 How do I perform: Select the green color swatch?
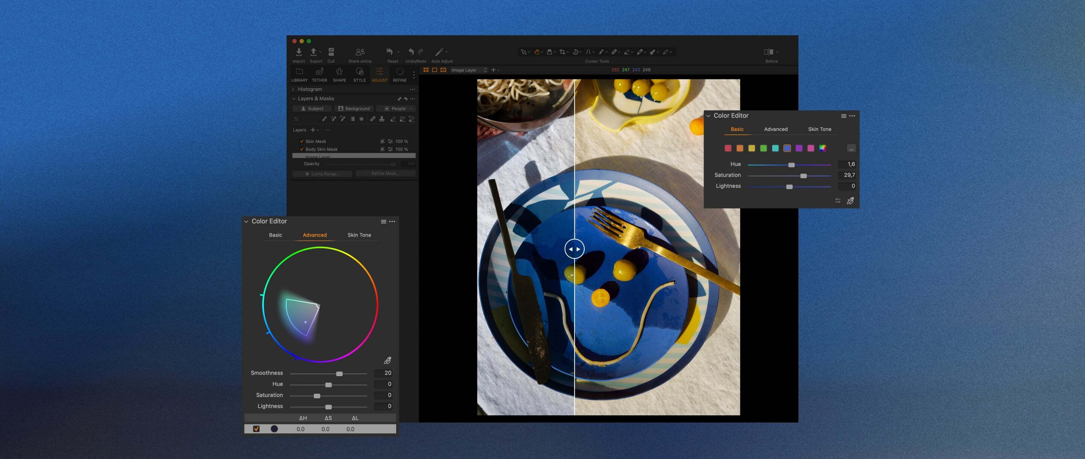763,148
